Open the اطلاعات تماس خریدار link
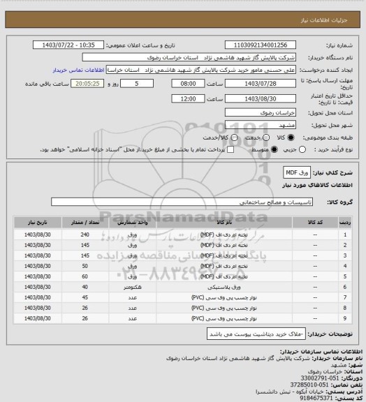The image size is (366, 402). (78, 70)
